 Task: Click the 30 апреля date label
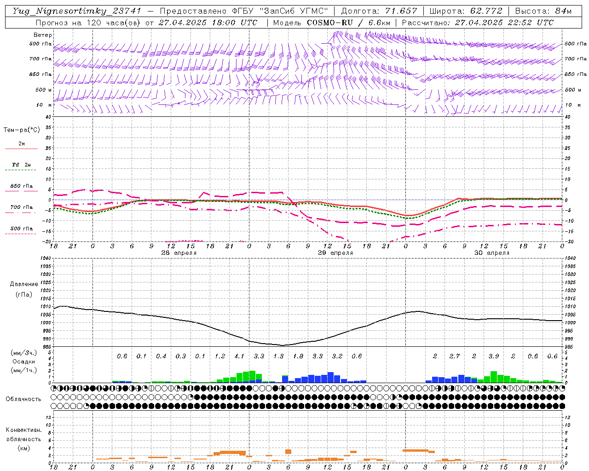pos(492,253)
